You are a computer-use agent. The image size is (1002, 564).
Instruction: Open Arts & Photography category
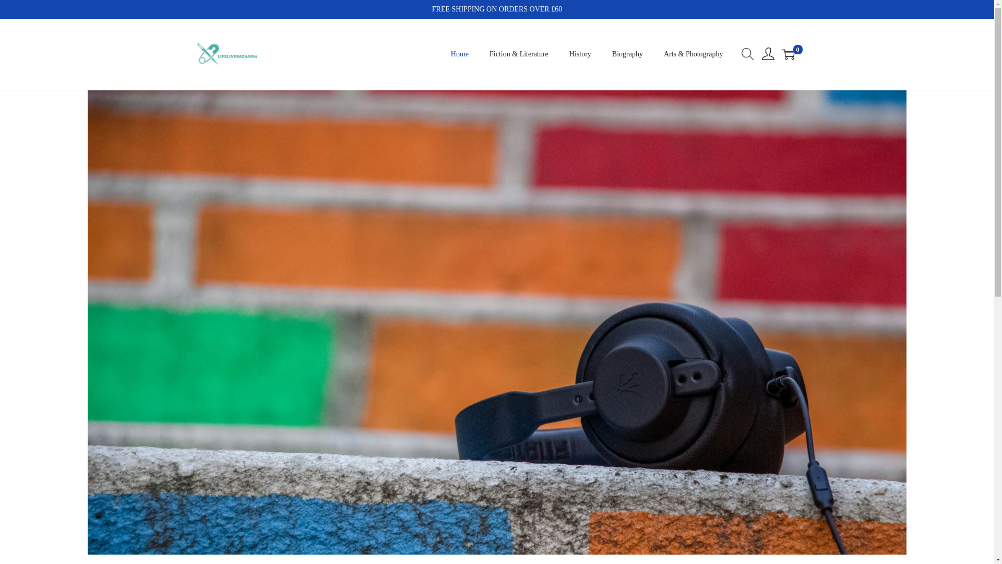(693, 54)
